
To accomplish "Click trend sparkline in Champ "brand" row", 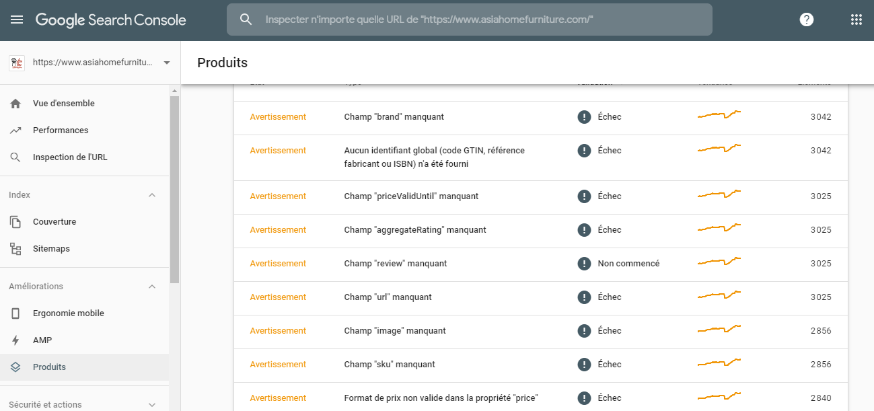I will tap(719, 114).
